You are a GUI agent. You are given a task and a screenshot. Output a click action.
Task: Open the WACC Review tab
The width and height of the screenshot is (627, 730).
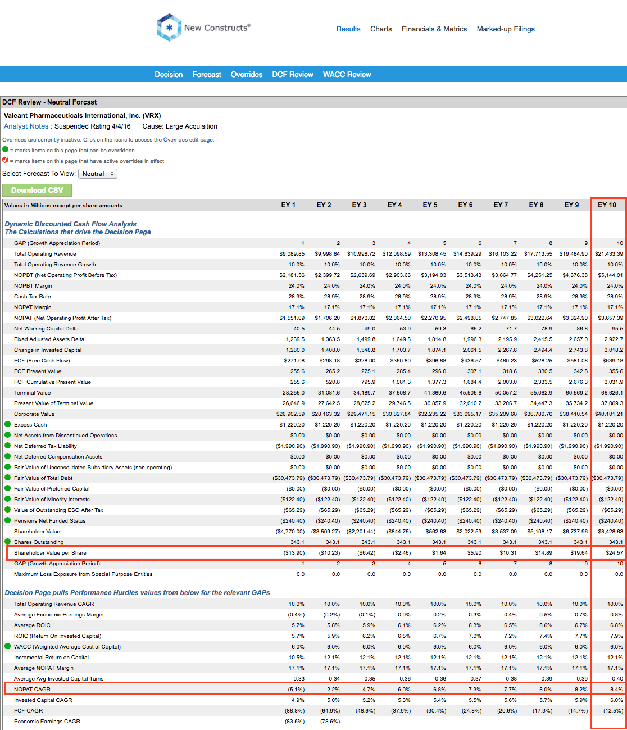click(x=347, y=75)
